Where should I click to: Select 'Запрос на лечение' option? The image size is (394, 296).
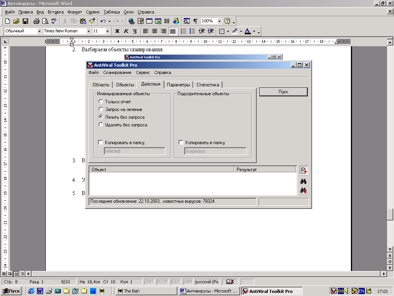pyautogui.click(x=101, y=109)
